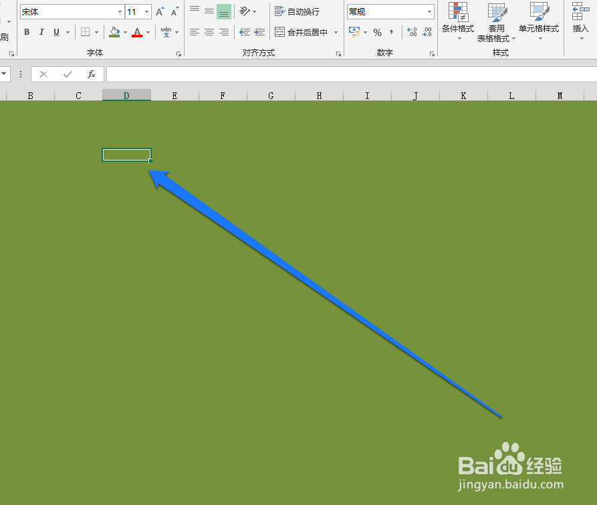This screenshot has height=505, width=597.
Task: Open text orientation dropdown arrow
Action: [254, 12]
